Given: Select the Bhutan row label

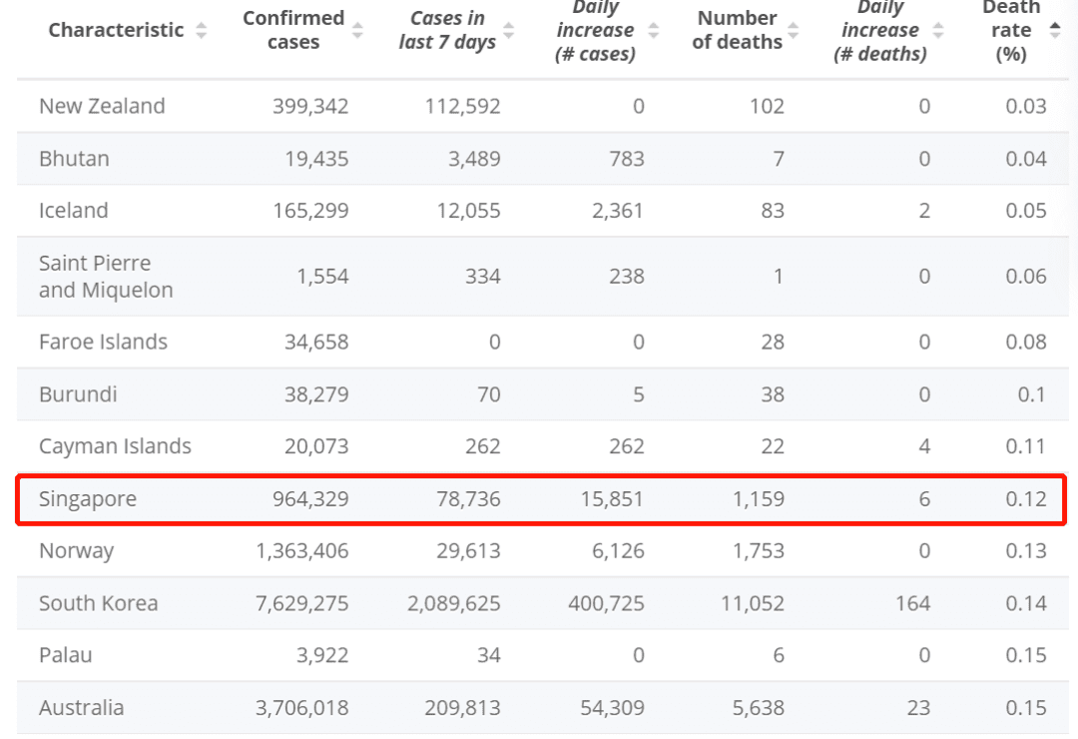Looking at the screenshot, I should pos(74,159).
